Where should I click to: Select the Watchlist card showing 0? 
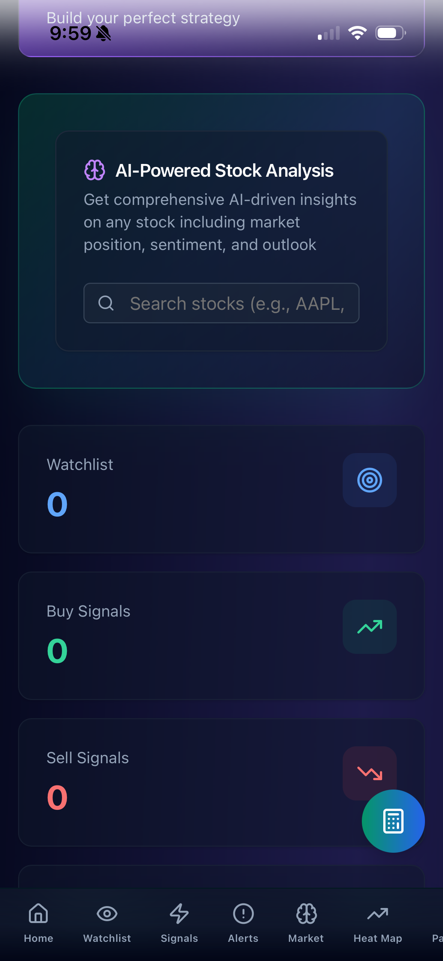click(x=221, y=489)
